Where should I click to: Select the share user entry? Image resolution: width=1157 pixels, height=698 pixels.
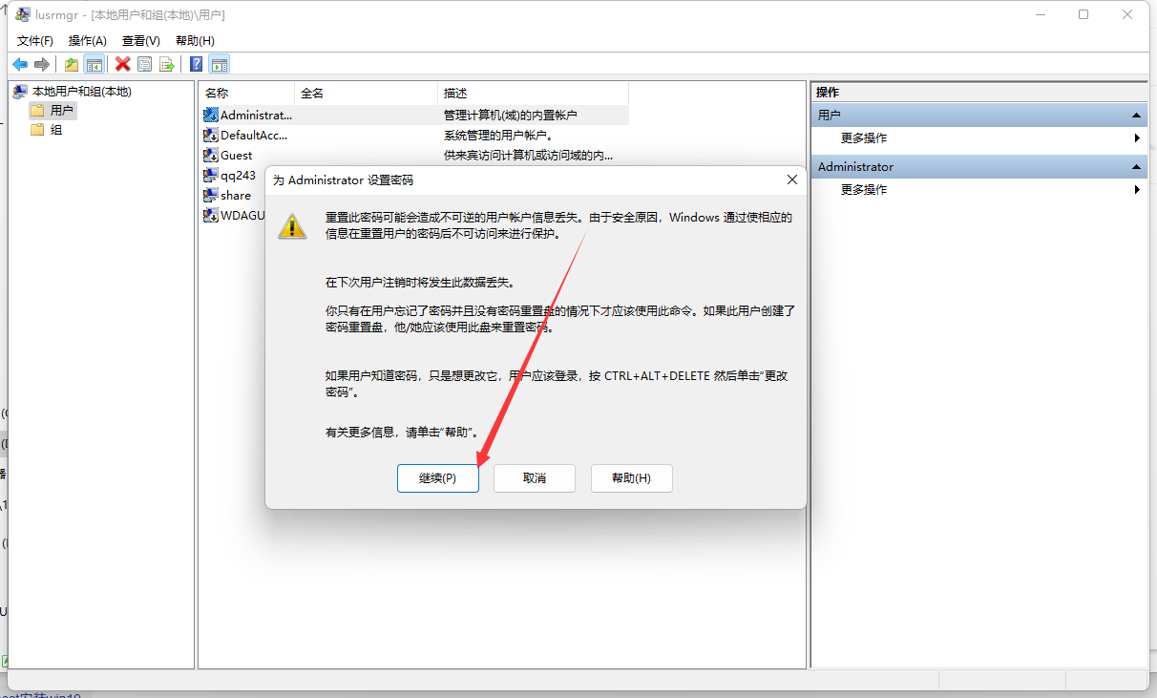point(227,195)
